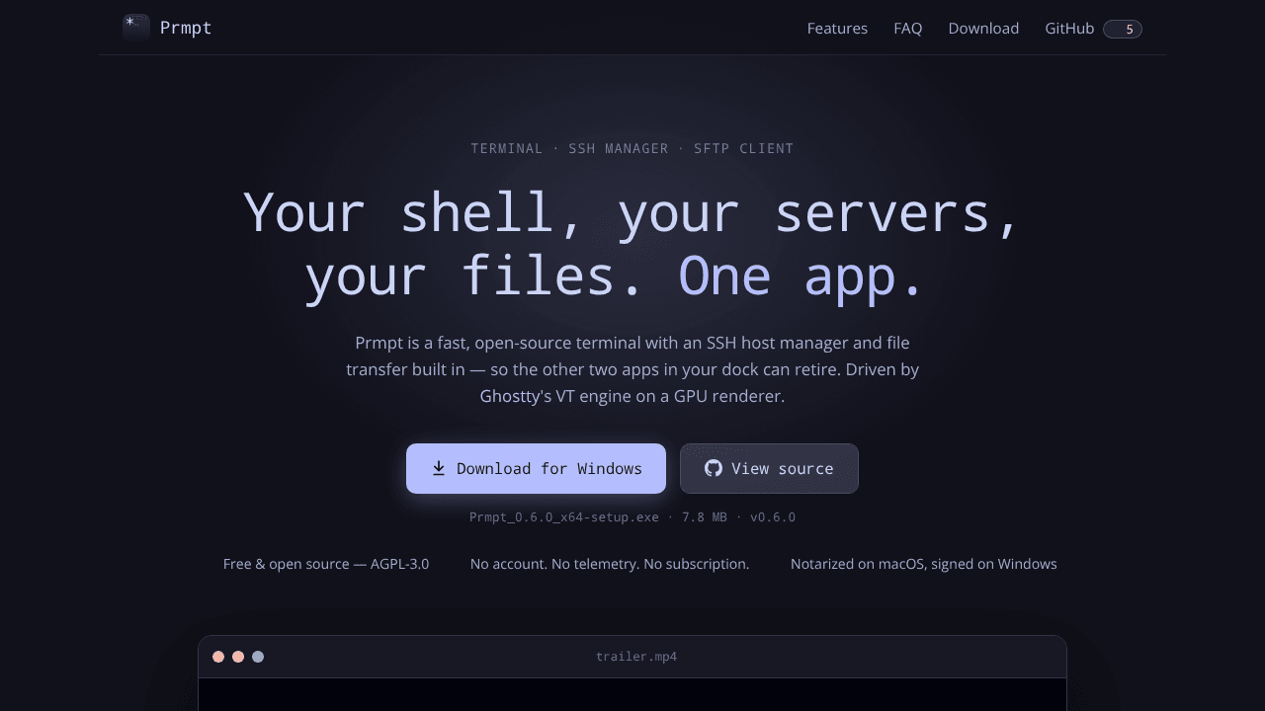The height and width of the screenshot is (711, 1265).
Task: Click the first red dot on trailer window
Action: point(218,657)
